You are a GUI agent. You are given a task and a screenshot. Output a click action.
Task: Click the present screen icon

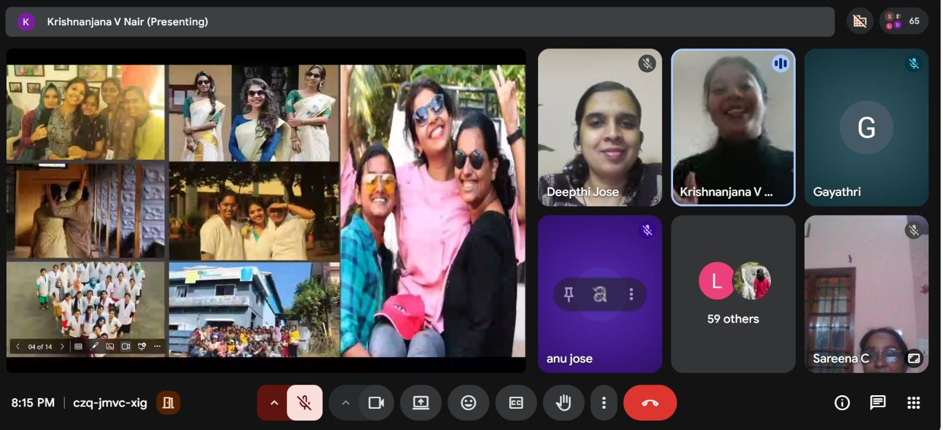421,403
